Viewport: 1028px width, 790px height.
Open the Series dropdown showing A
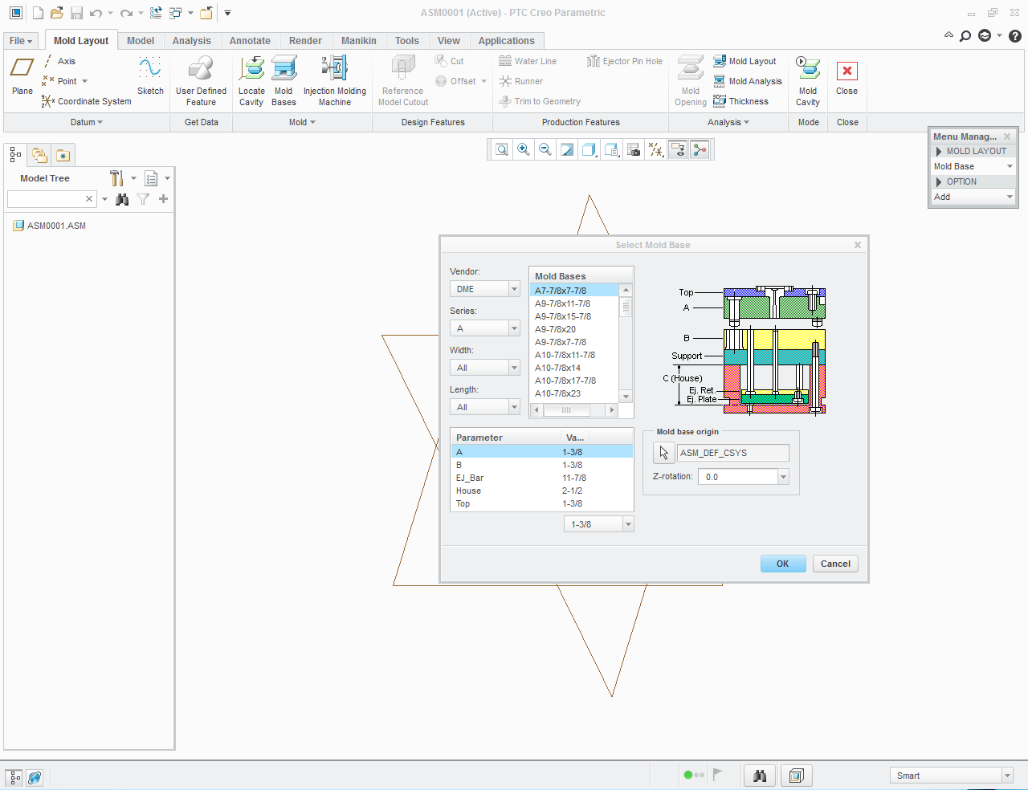point(485,328)
